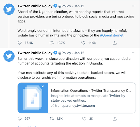Open @Policy handle in second tweet

pos(65,53)
